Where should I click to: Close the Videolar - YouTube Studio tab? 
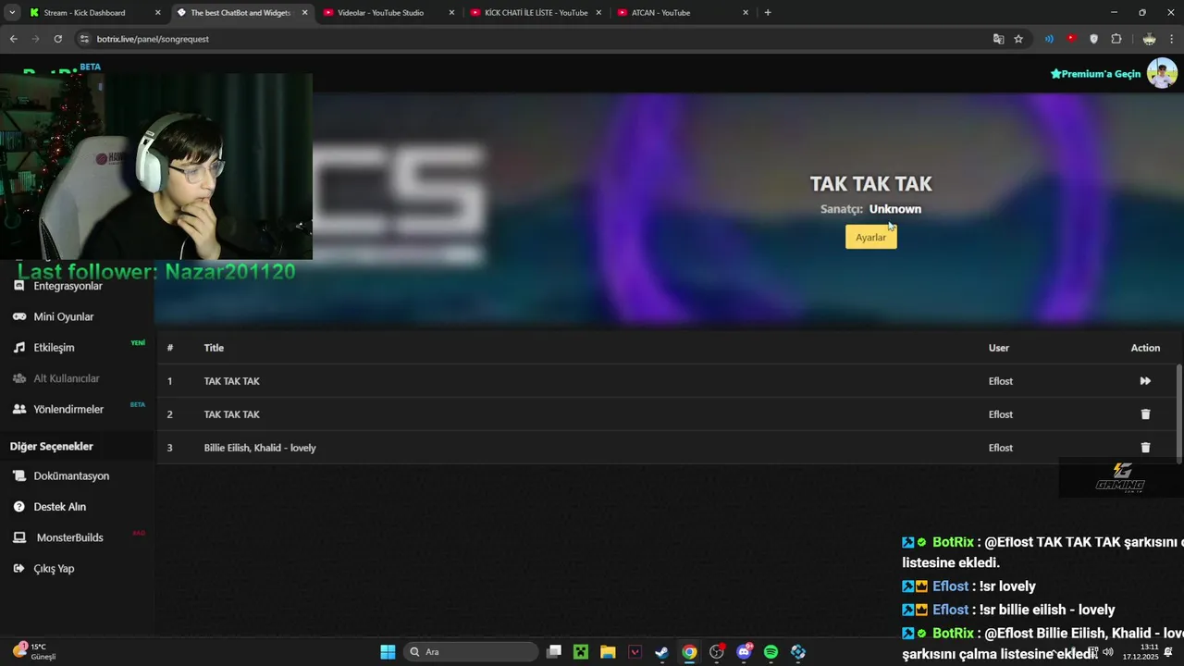[451, 13]
